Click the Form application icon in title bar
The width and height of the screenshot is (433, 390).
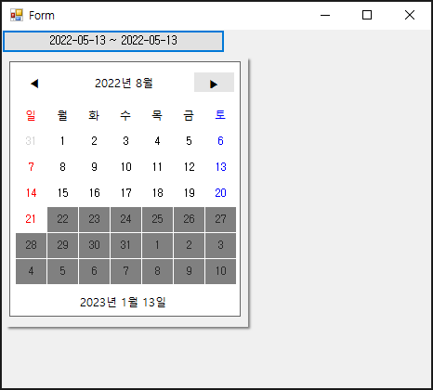17,15
